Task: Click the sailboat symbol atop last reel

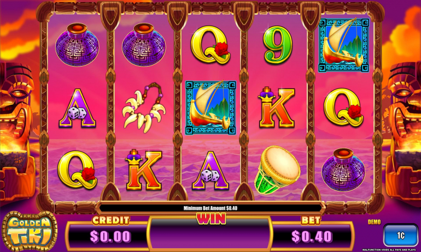Action: coord(344,45)
